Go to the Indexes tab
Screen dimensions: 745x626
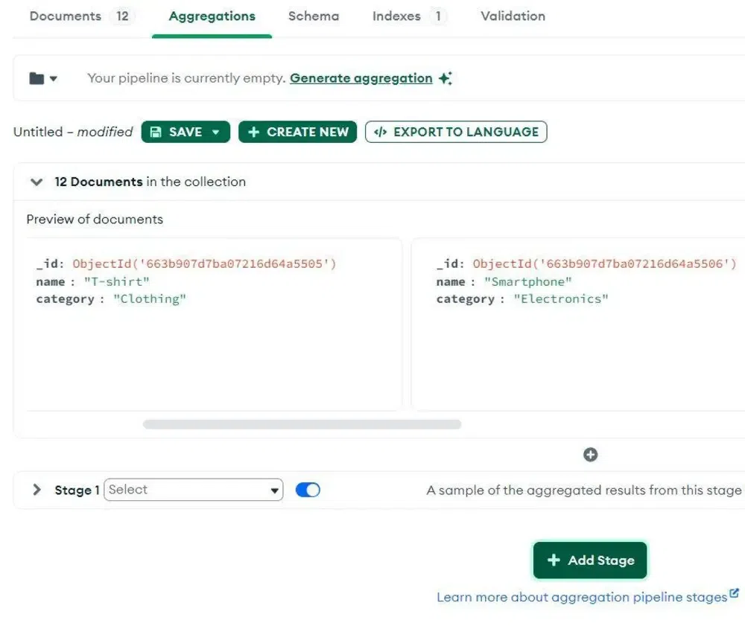pos(396,16)
